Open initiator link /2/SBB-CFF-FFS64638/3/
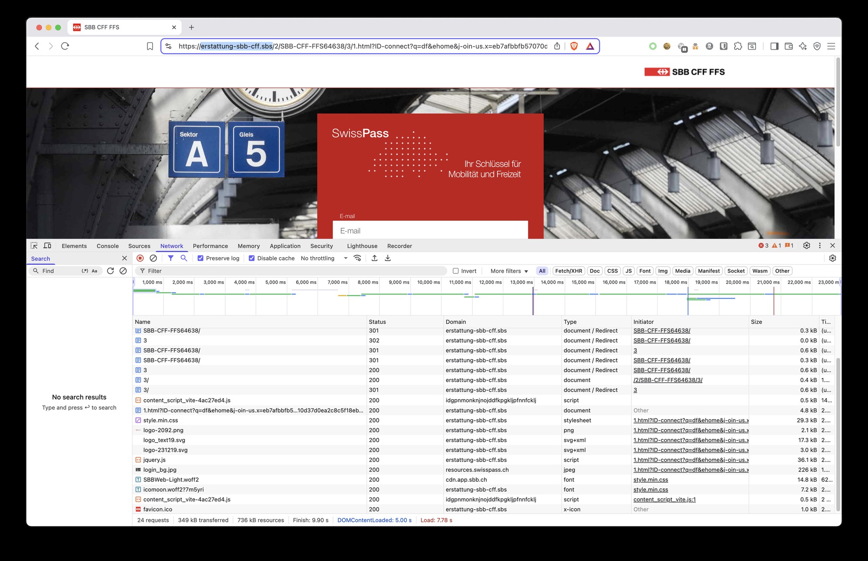 (x=668, y=380)
